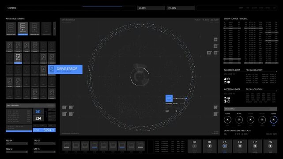Click the blue monitor node icon
Viewport: 283px width, 159px height.
point(169,98)
